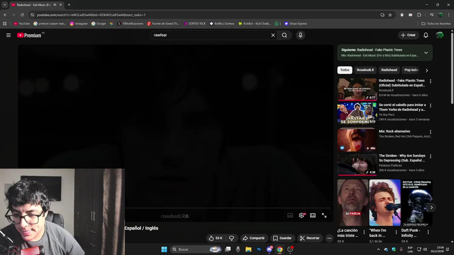Mute the Radiohead browser tab audio
This screenshot has width=454, height=255.
pyautogui.click(x=55, y=5)
